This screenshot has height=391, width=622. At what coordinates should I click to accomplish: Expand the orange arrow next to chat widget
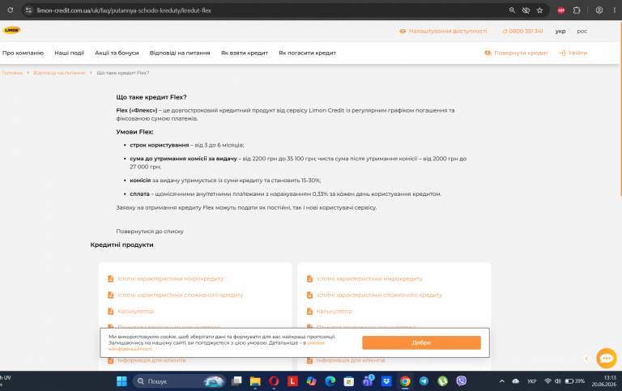587,358
